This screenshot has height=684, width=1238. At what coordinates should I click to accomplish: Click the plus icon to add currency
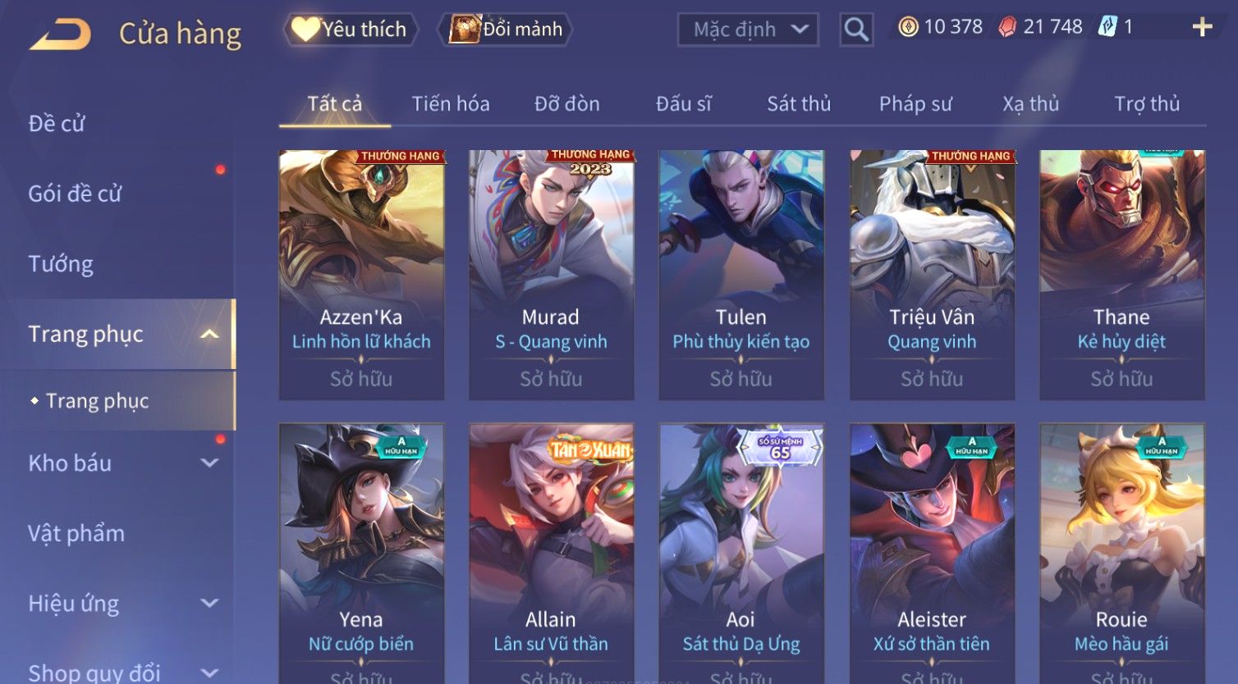1202,27
